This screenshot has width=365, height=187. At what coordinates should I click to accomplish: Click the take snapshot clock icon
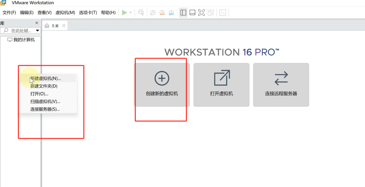click(153, 12)
